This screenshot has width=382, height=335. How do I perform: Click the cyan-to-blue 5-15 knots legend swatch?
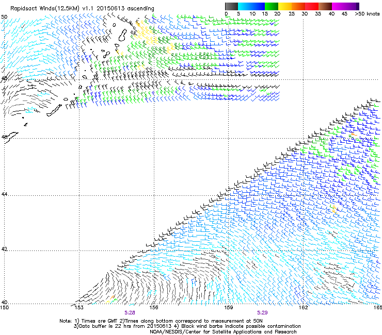pyautogui.click(x=251, y=6)
